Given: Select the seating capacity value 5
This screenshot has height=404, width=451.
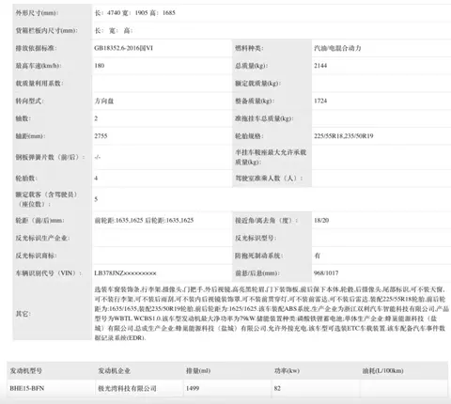Looking at the screenshot, I should pyautogui.click(x=96, y=199).
